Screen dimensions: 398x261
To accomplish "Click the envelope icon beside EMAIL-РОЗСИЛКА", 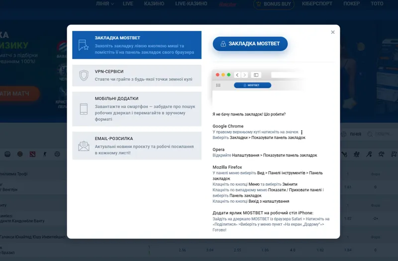I will pos(84,146).
